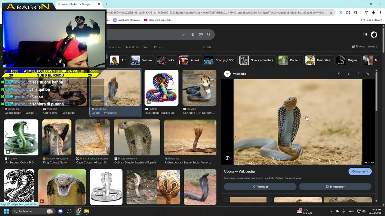Viewport: 385px width, 216px height.
Task: Select the Space adventure filter chip
Action: 258,60
